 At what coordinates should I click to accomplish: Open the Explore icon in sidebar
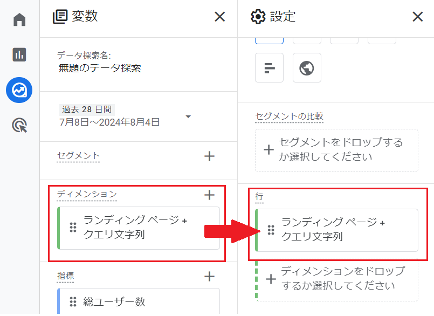tap(19, 90)
